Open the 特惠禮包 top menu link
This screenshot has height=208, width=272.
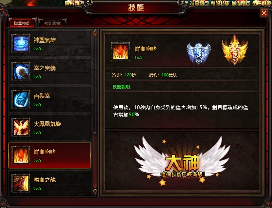pyautogui.click(x=199, y=3)
